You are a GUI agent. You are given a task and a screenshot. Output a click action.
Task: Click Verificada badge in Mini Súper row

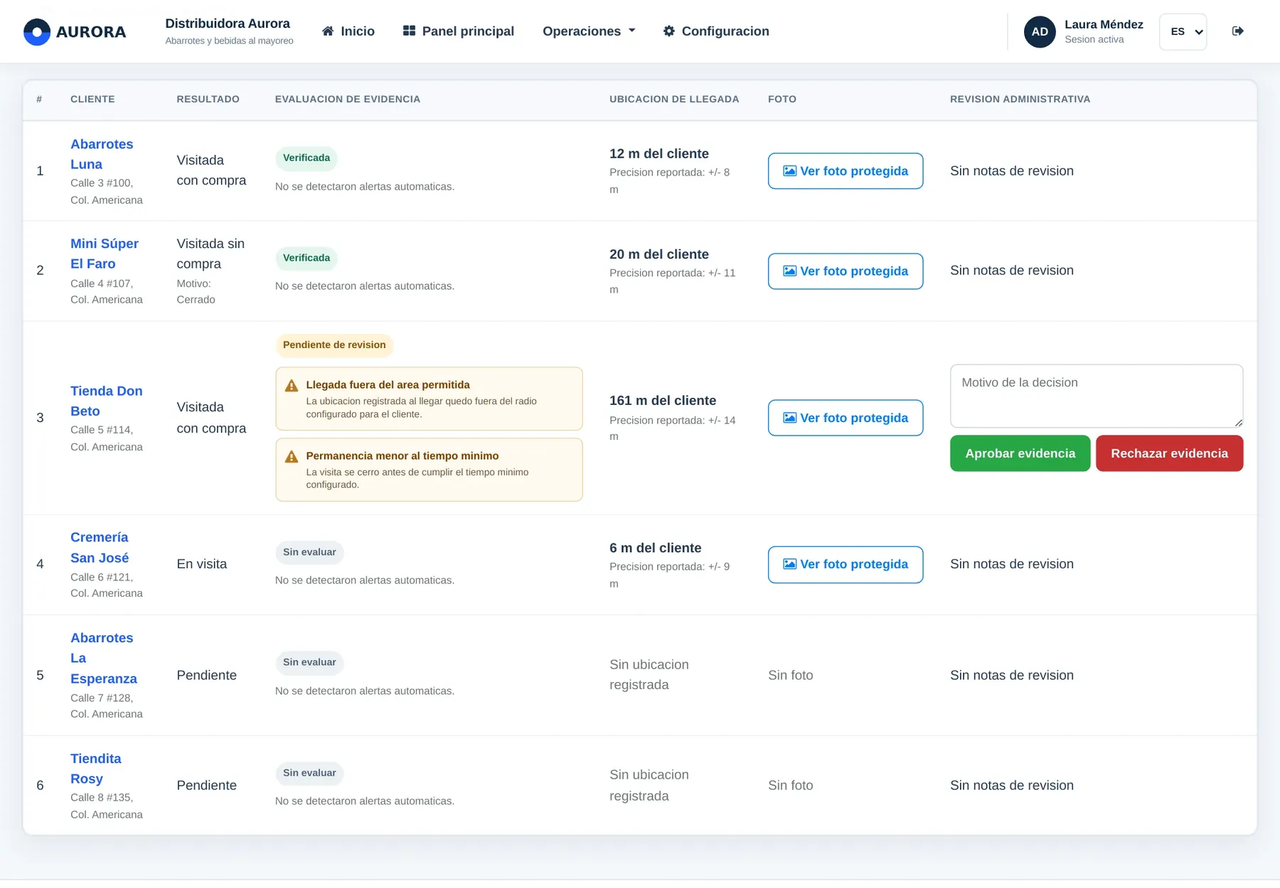click(x=306, y=258)
